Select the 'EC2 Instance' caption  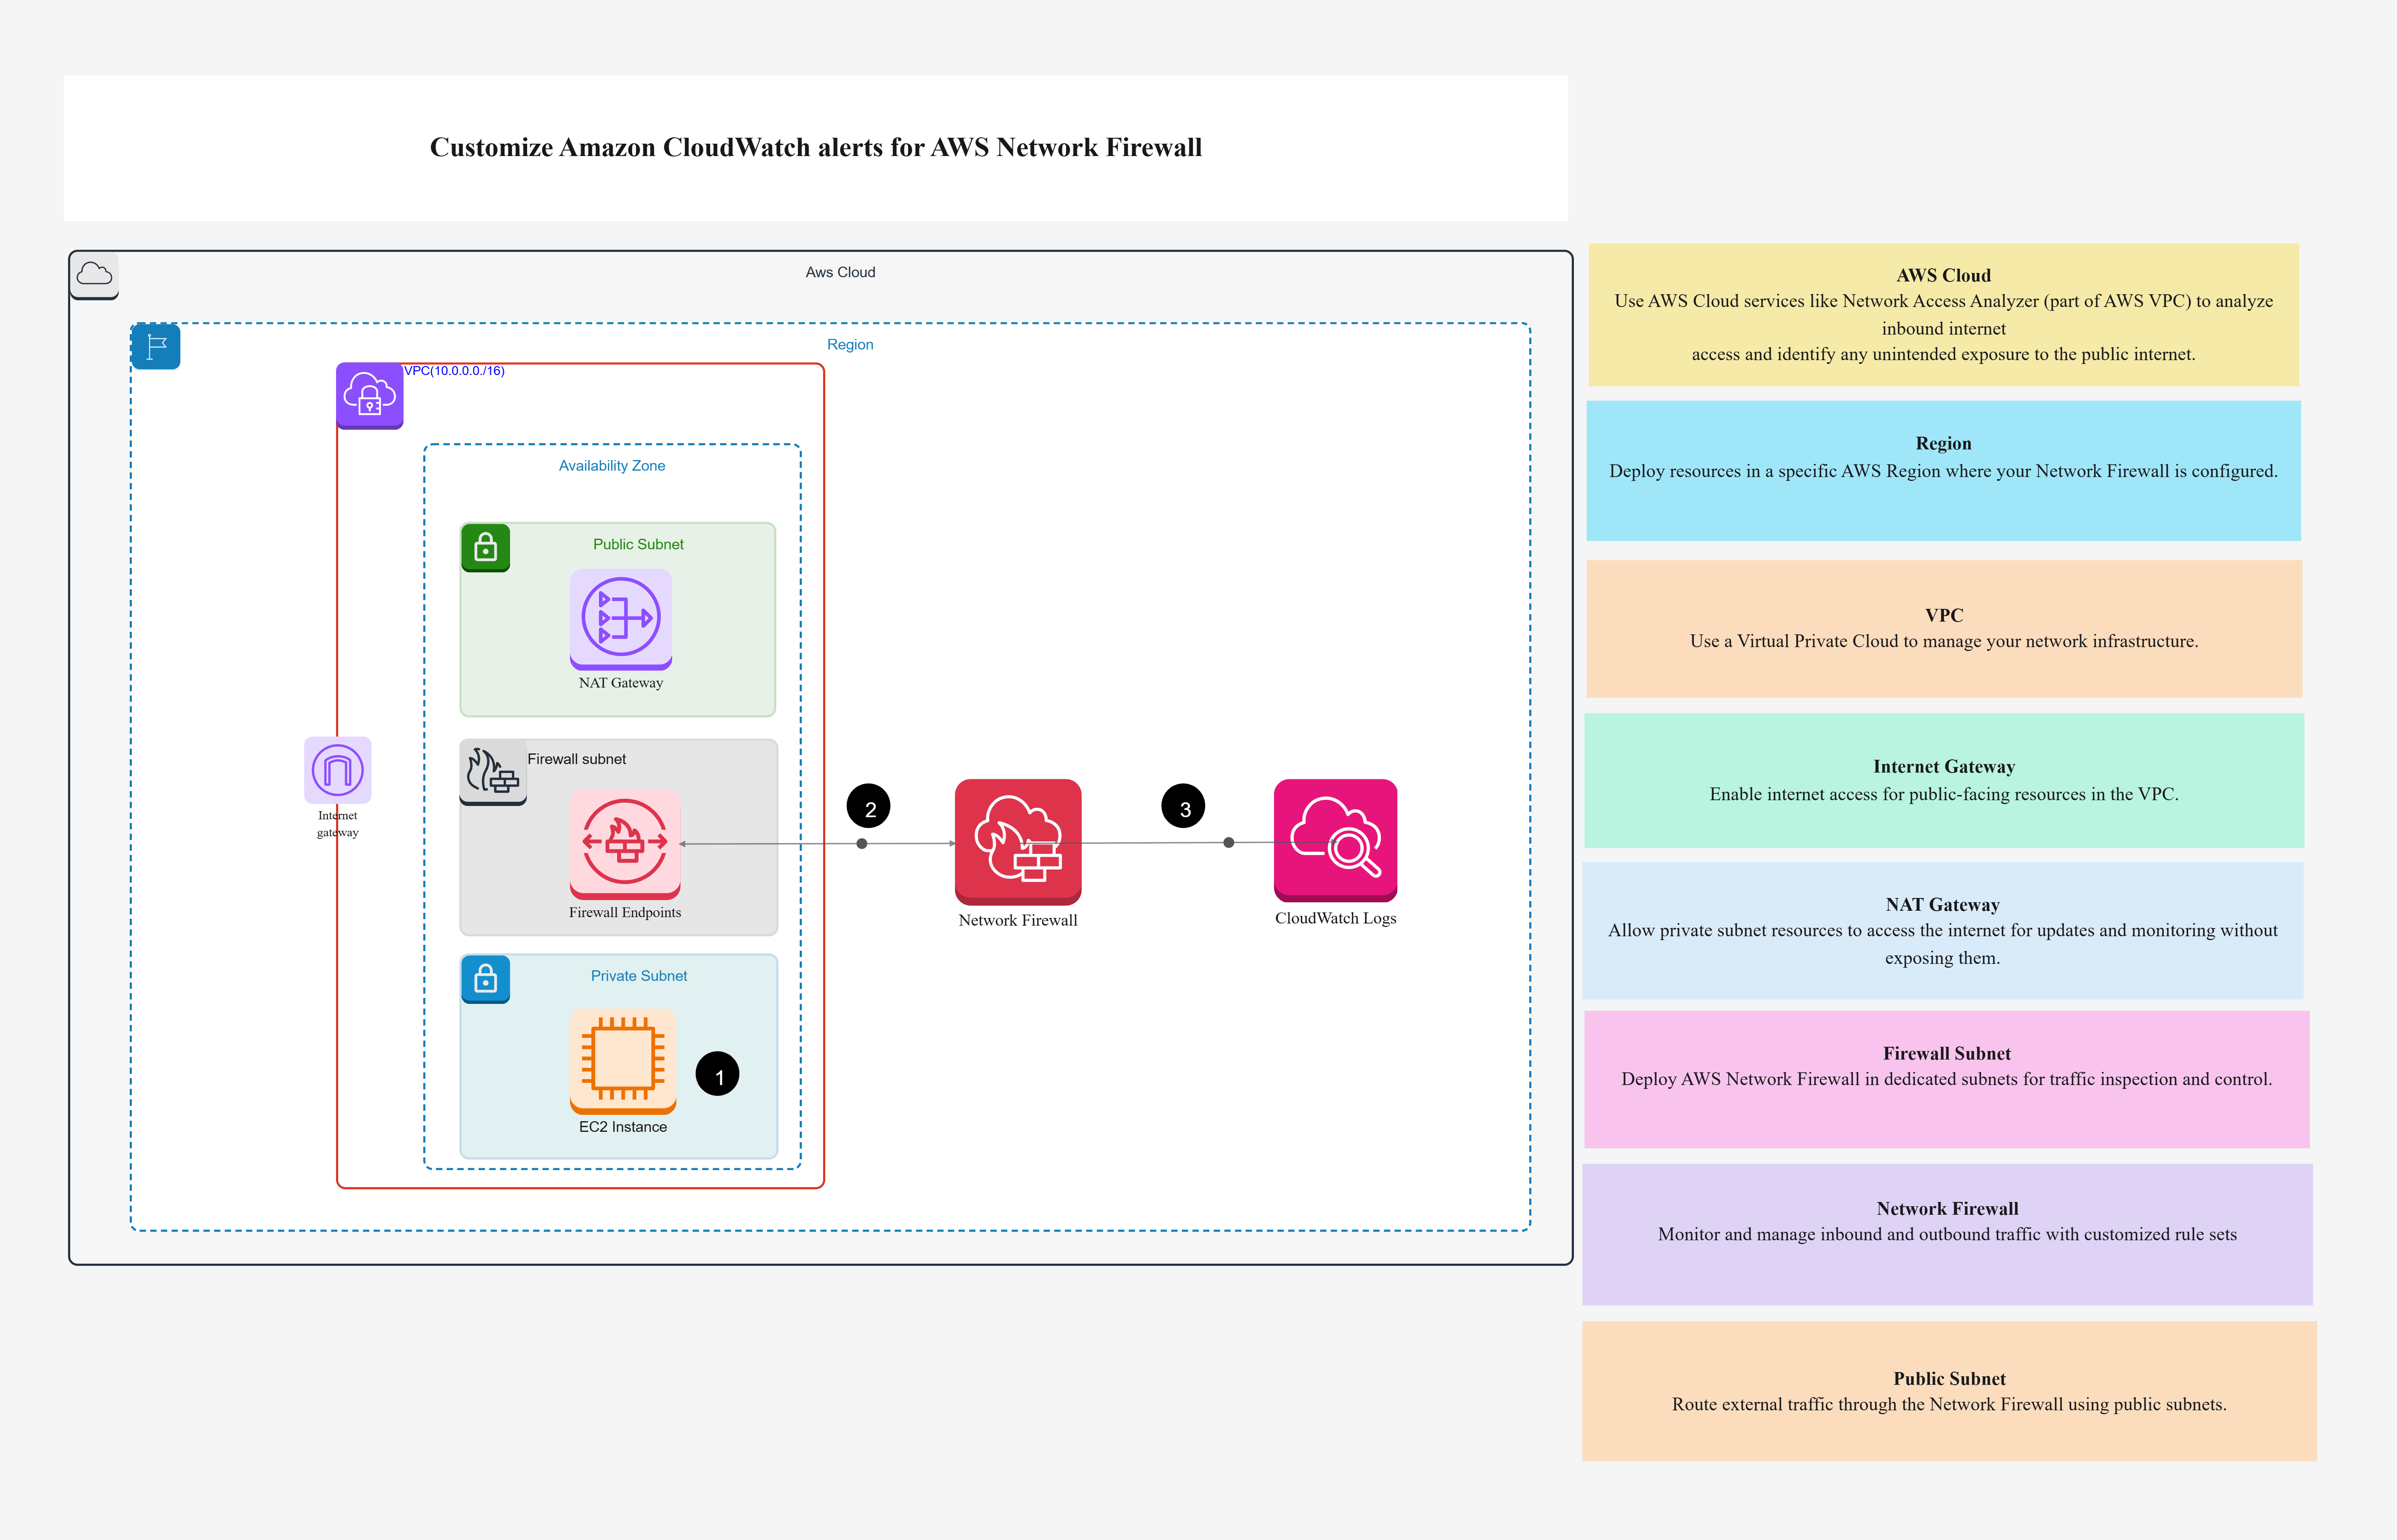[622, 1127]
